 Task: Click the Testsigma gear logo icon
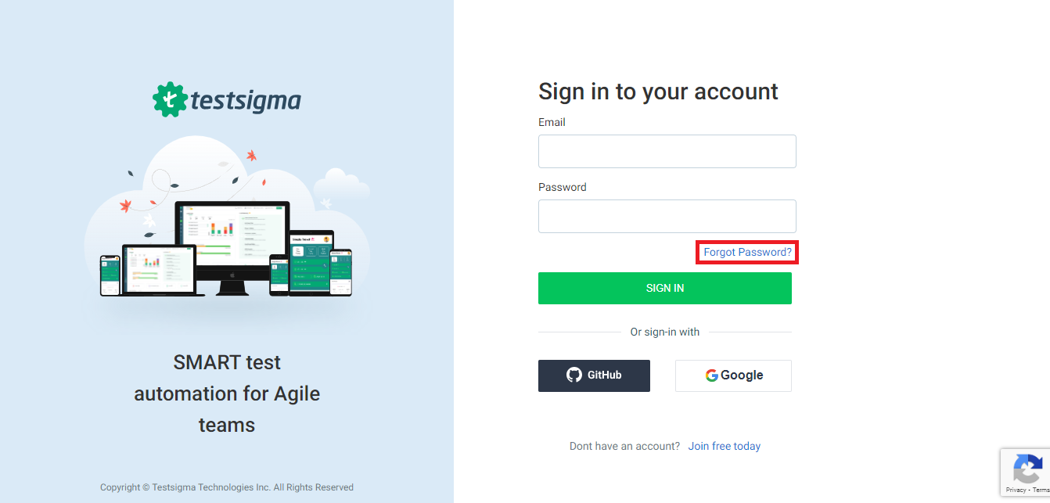click(168, 99)
